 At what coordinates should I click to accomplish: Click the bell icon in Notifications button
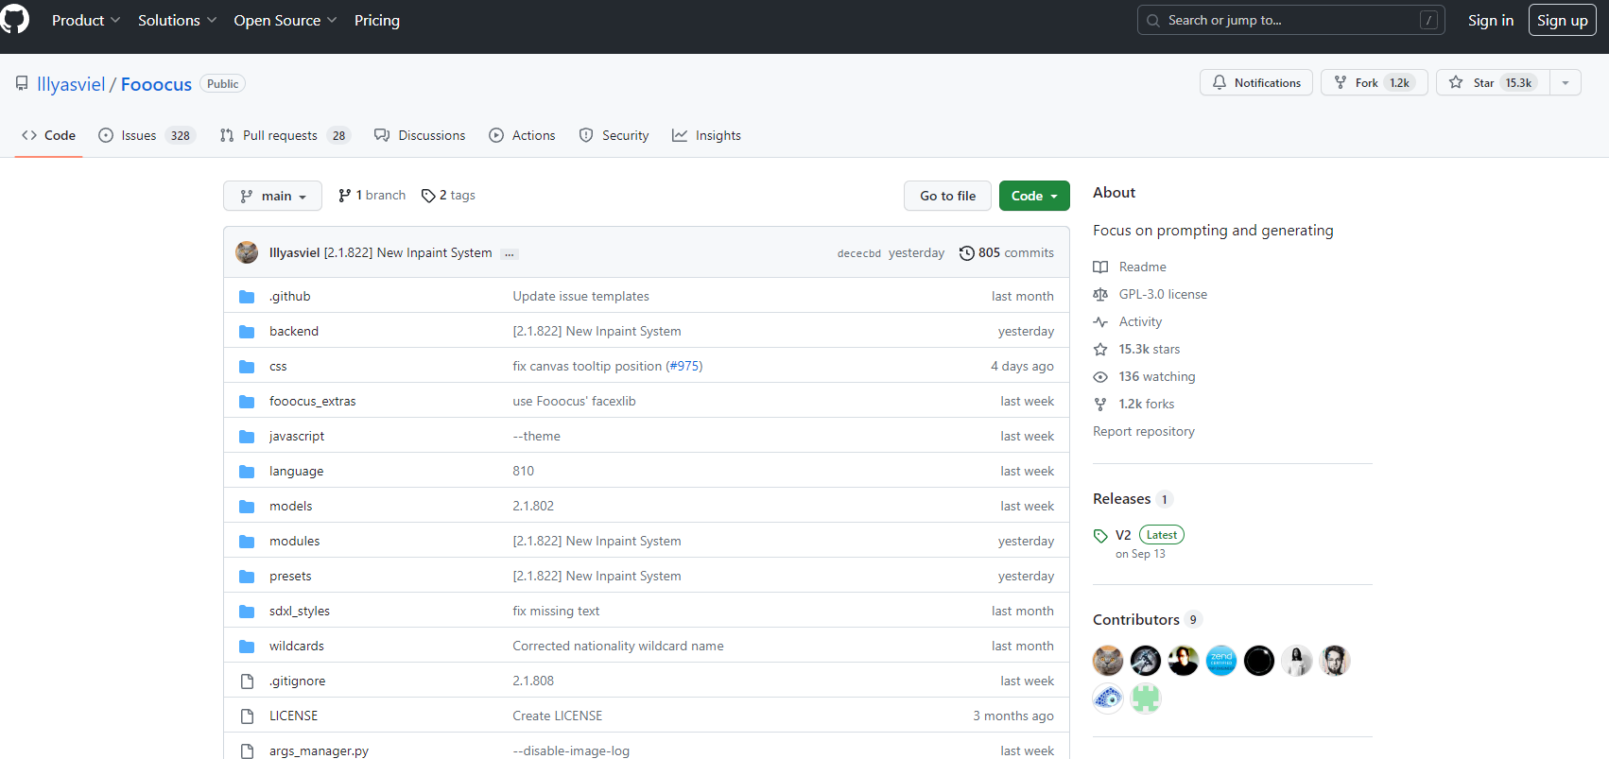tap(1220, 83)
